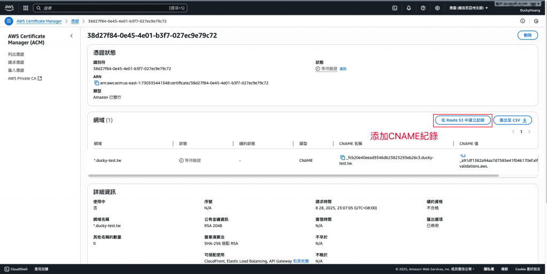This screenshot has width=547, height=274.
Task: Open the 和其他服務 link
Action: 301,261
